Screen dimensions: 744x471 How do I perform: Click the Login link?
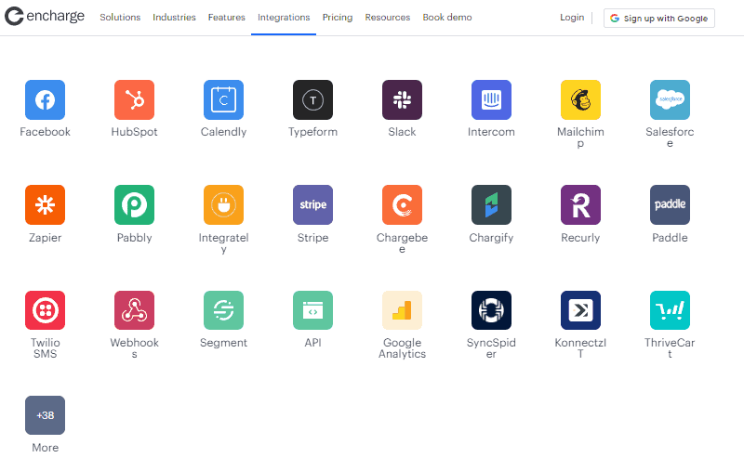tap(572, 18)
